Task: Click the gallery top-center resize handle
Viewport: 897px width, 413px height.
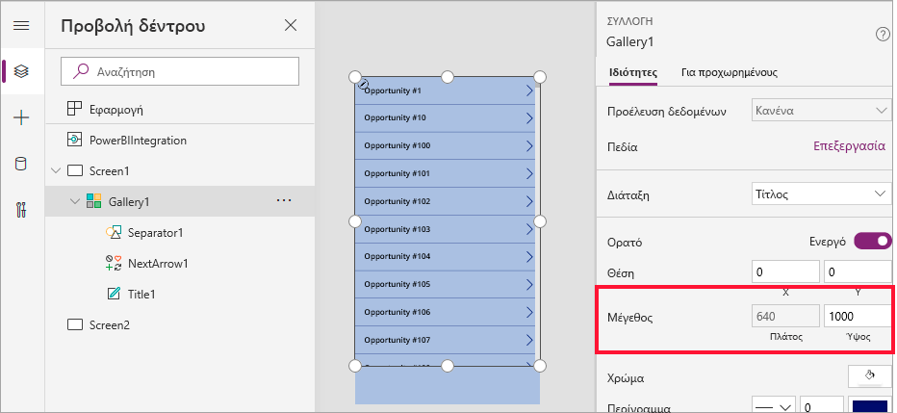Action: pyautogui.click(x=448, y=77)
